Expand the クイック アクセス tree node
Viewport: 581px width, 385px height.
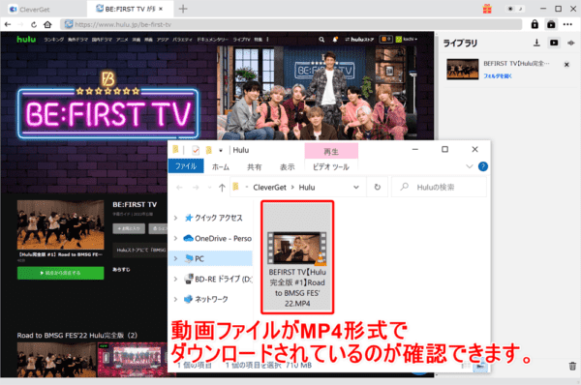[x=175, y=218]
